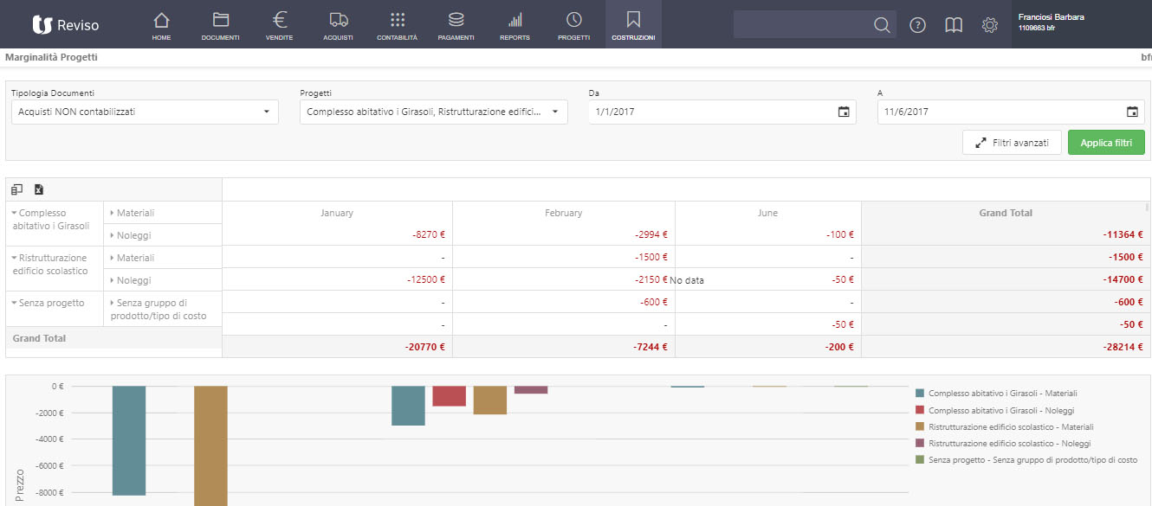Click the -11364 € total cell

1006,234
